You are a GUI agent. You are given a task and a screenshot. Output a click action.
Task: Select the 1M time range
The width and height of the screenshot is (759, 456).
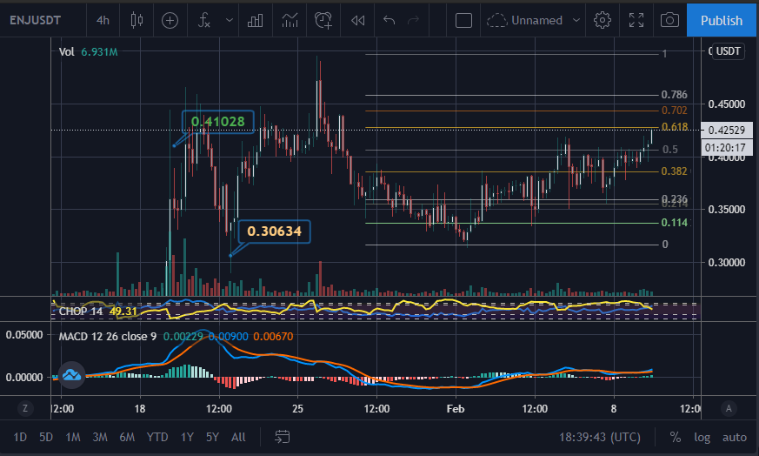point(73,437)
